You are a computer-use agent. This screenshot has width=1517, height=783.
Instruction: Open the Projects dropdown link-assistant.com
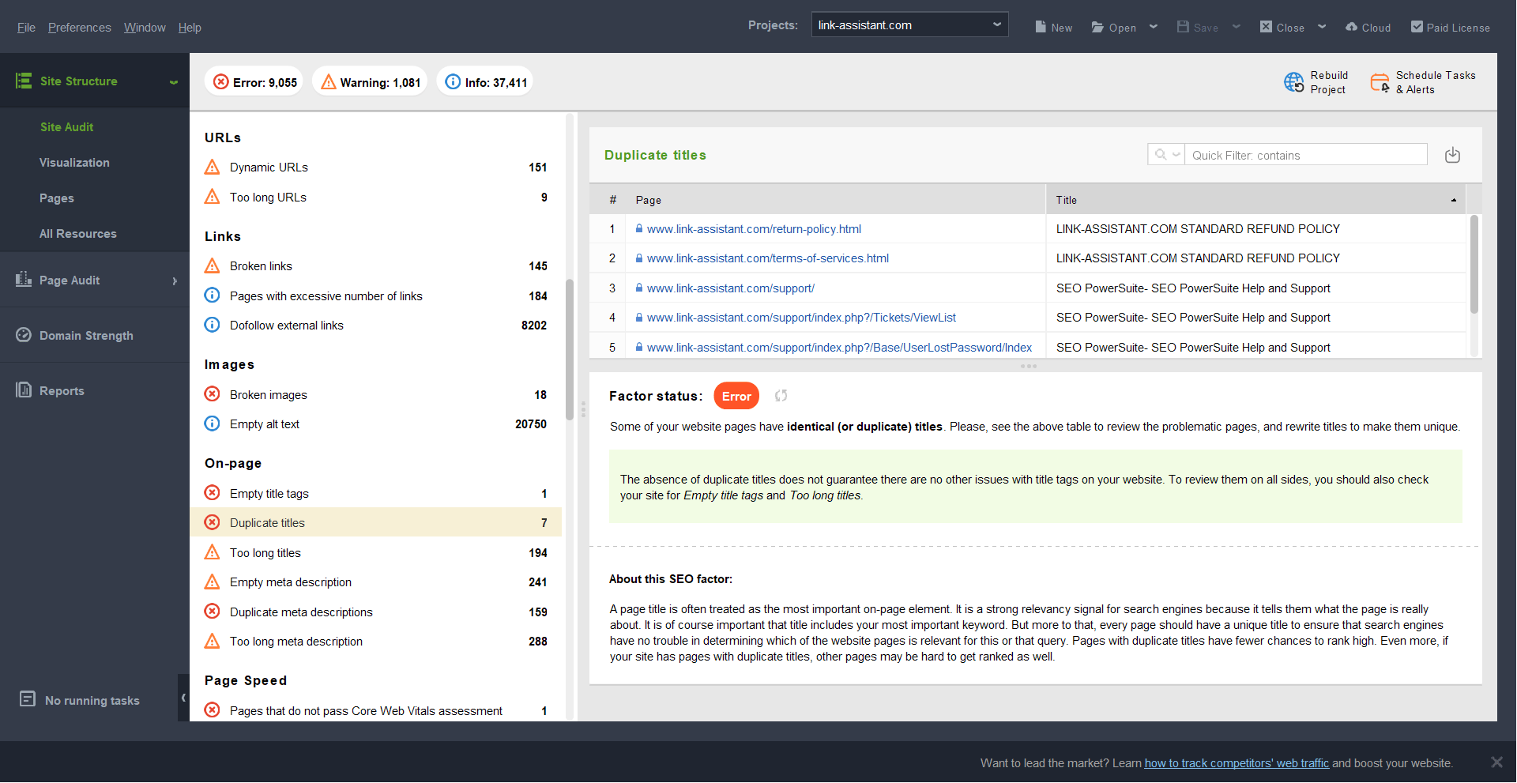[x=909, y=25]
